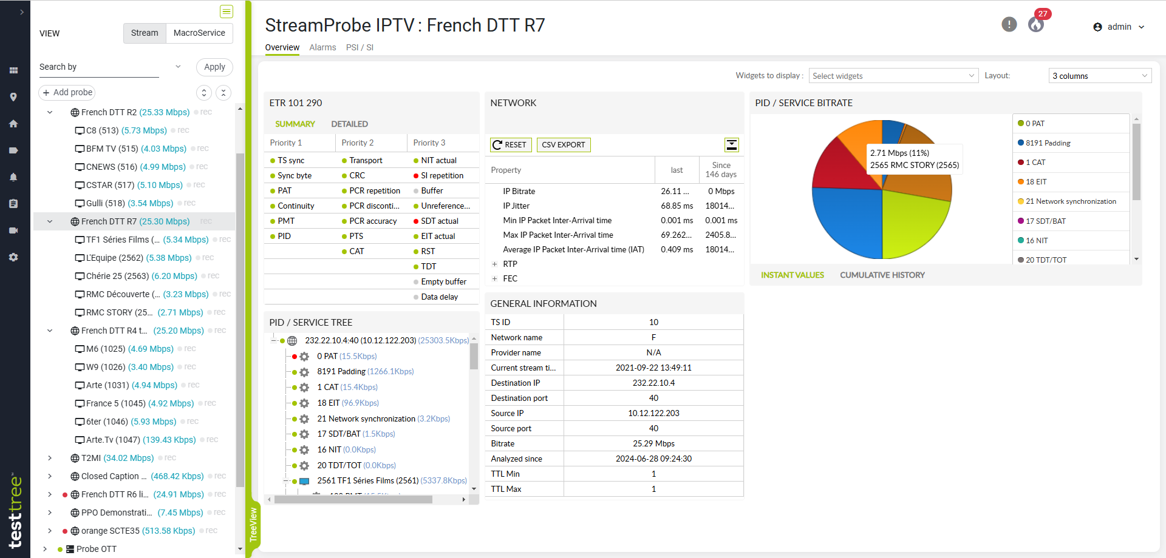Select the INSTANT VALUES tab
This screenshot has height=558, width=1166.
793,275
